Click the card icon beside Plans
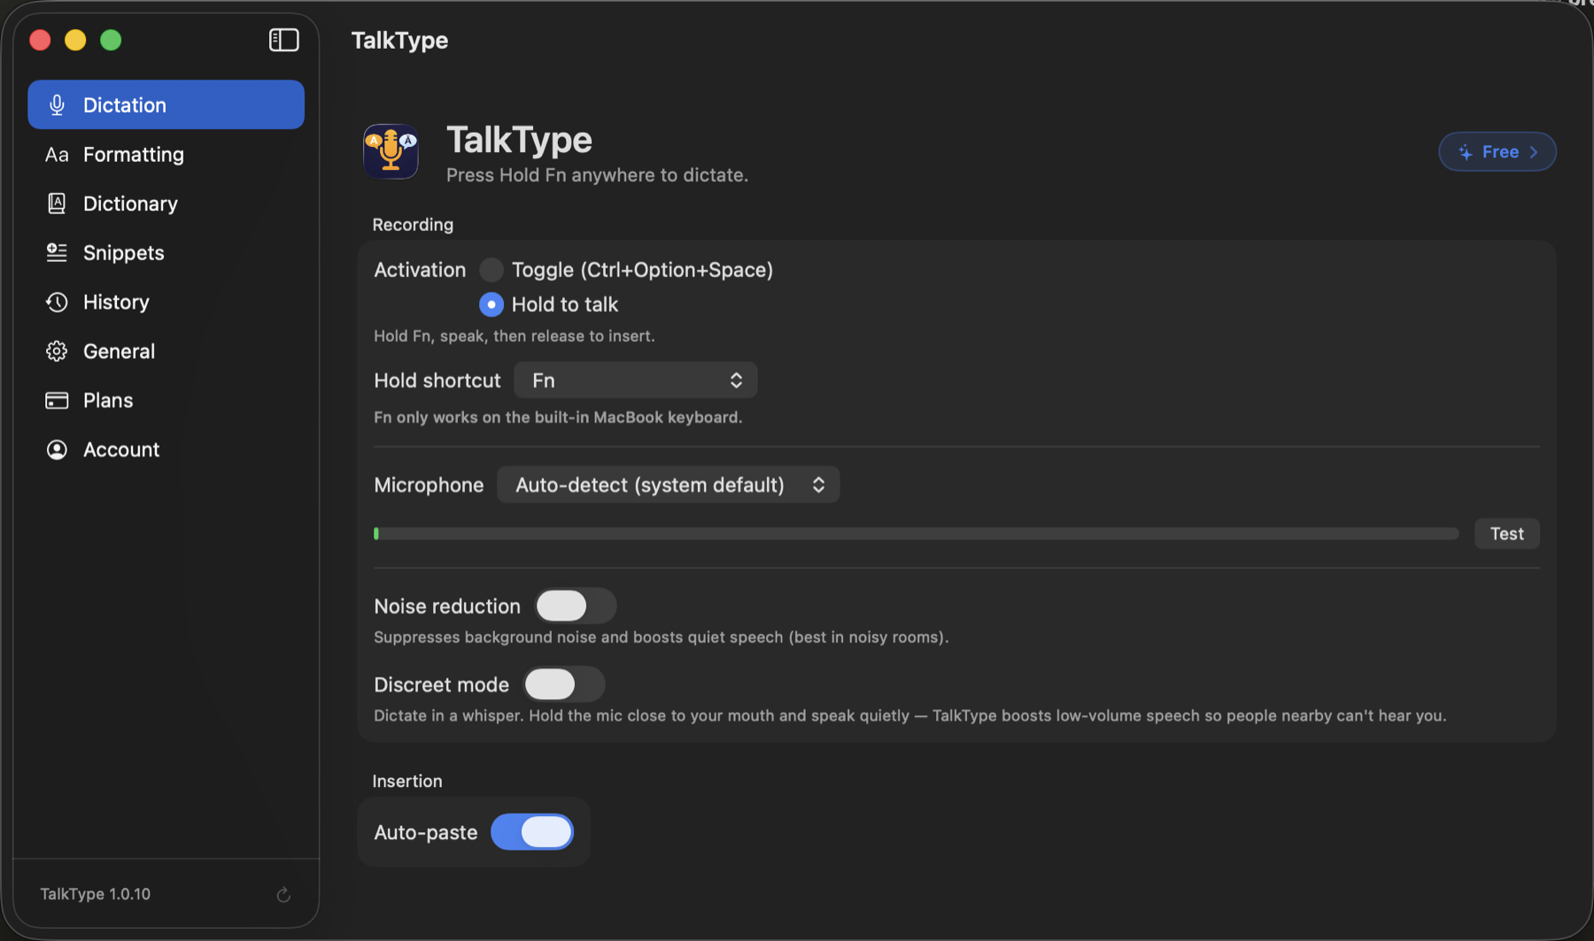The width and height of the screenshot is (1594, 941). [57, 400]
